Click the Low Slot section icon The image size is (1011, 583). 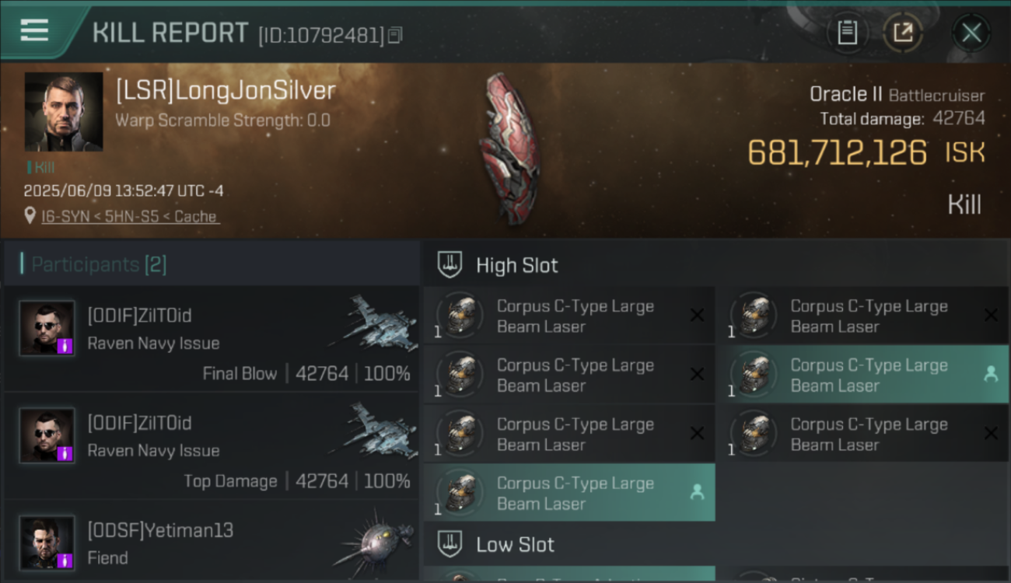tap(450, 544)
